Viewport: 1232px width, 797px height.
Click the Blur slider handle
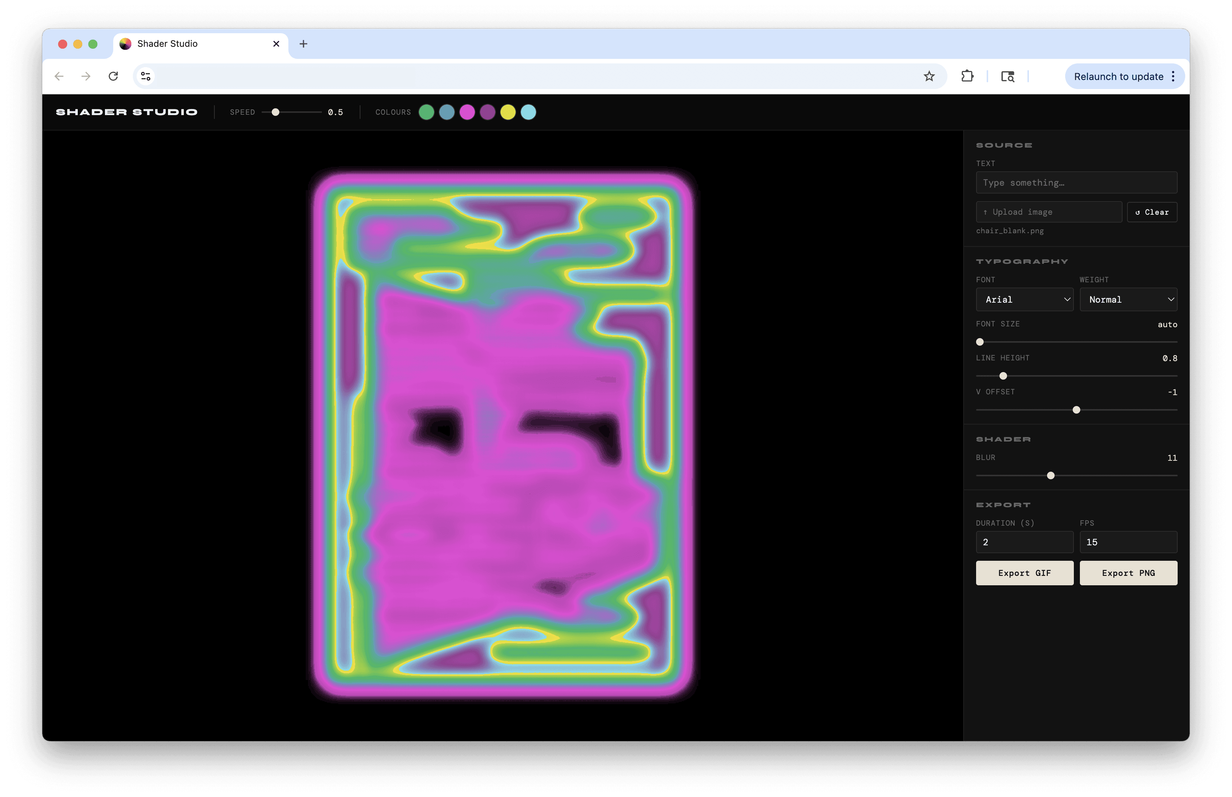[x=1050, y=475]
